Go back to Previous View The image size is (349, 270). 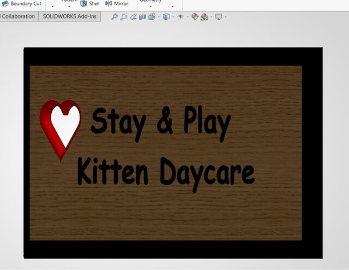point(133,17)
